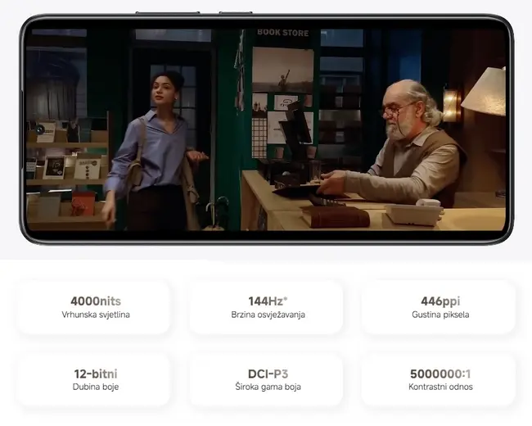This screenshot has width=532, height=426.
Task: Click the DCI-P3 heading text
Action: pyautogui.click(x=268, y=374)
